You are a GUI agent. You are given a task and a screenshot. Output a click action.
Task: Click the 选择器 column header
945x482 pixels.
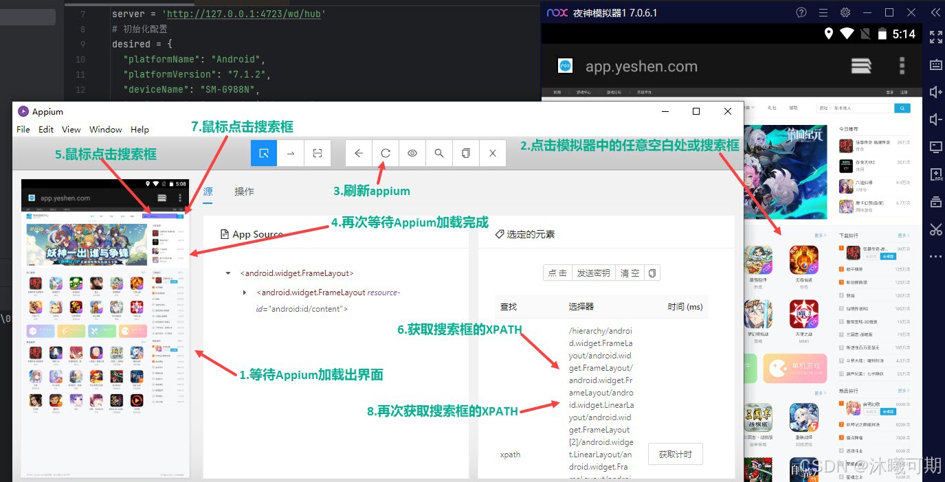(x=581, y=307)
